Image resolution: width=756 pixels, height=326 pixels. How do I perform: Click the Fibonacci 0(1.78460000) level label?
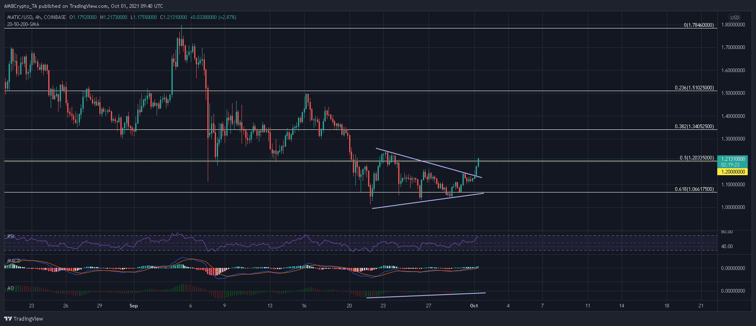pos(699,25)
